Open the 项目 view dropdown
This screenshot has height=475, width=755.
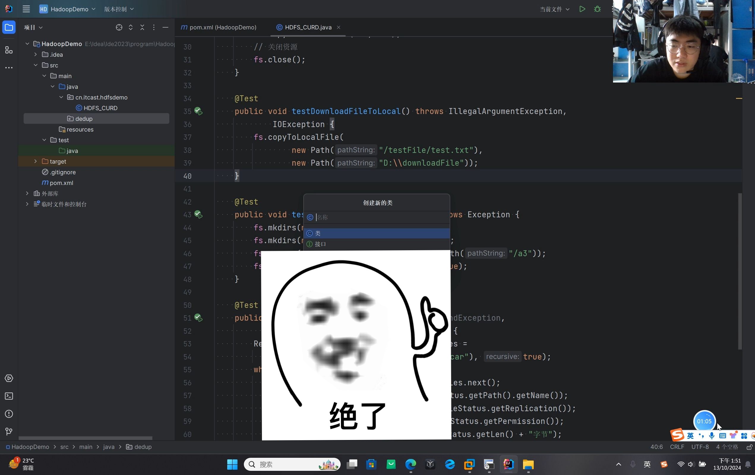click(x=33, y=28)
